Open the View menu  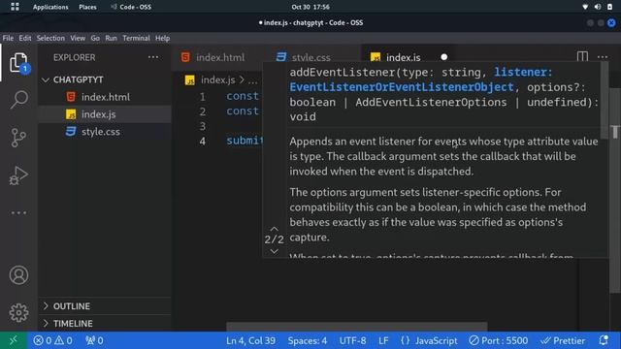pyautogui.click(x=78, y=38)
